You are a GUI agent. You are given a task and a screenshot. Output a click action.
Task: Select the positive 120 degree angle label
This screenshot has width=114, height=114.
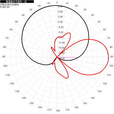click(x=105, y=84)
